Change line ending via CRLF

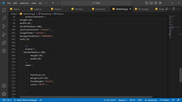[140, 100]
